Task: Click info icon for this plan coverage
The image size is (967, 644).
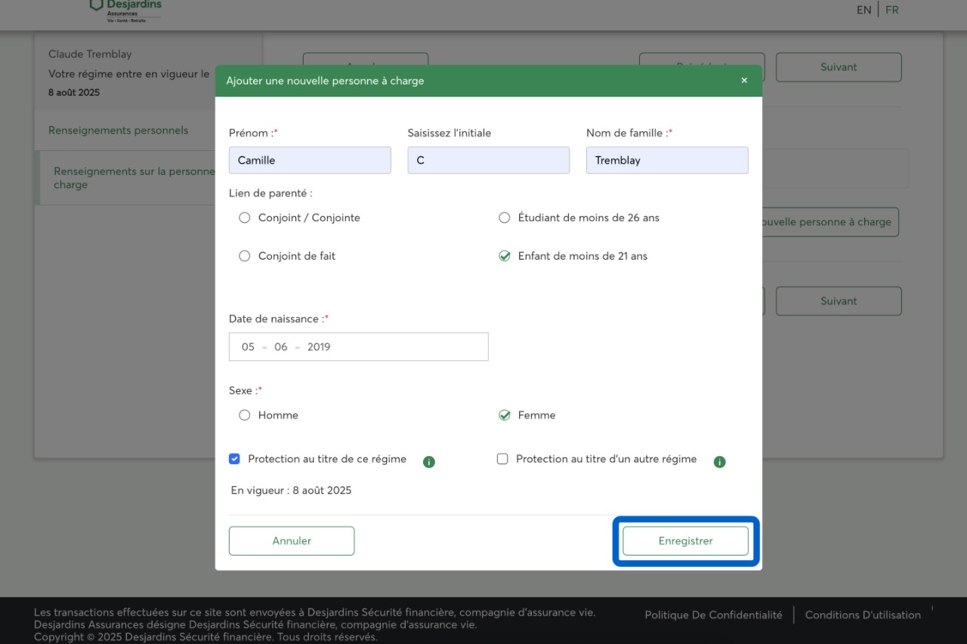Action: (429, 461)
